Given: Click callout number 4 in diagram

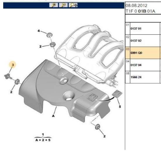Looking at the screenshot, I should (x=39, y=31).
